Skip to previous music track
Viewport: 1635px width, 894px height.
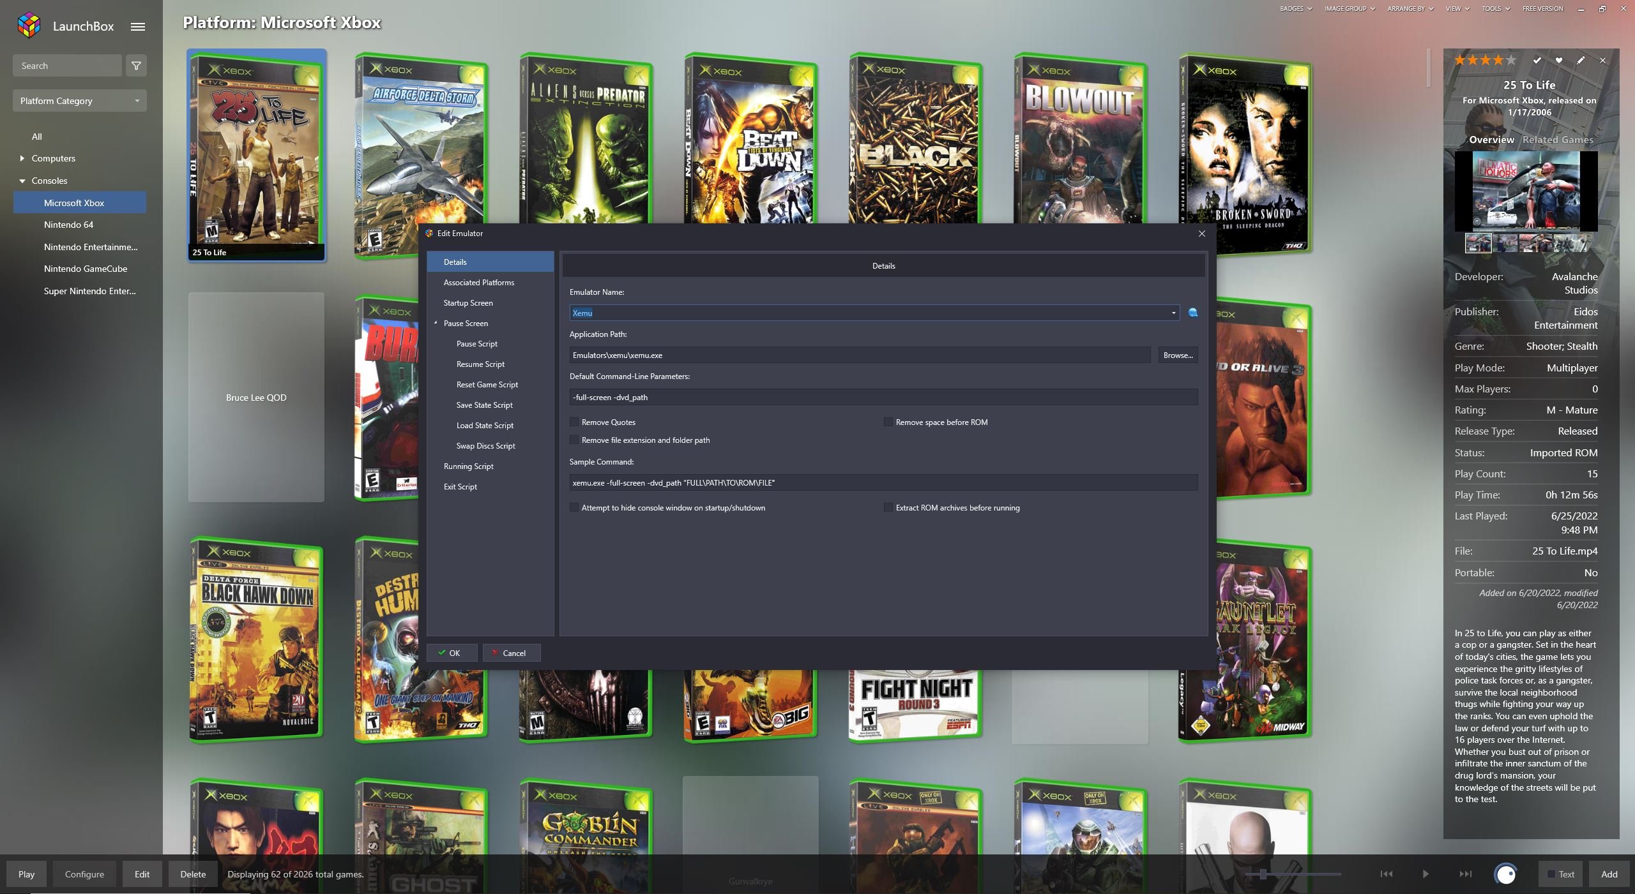click(1386, 874)
